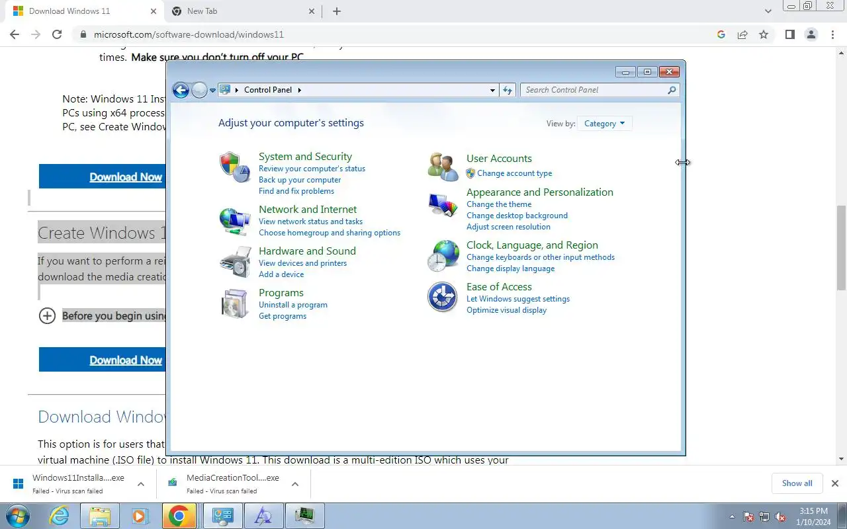
Task: Click Change display language link
Action: click(x=510, y=268)
